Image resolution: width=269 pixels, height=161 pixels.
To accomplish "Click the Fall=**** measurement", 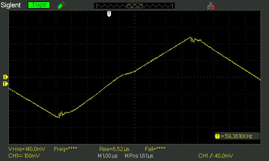I will pos(155,149).
